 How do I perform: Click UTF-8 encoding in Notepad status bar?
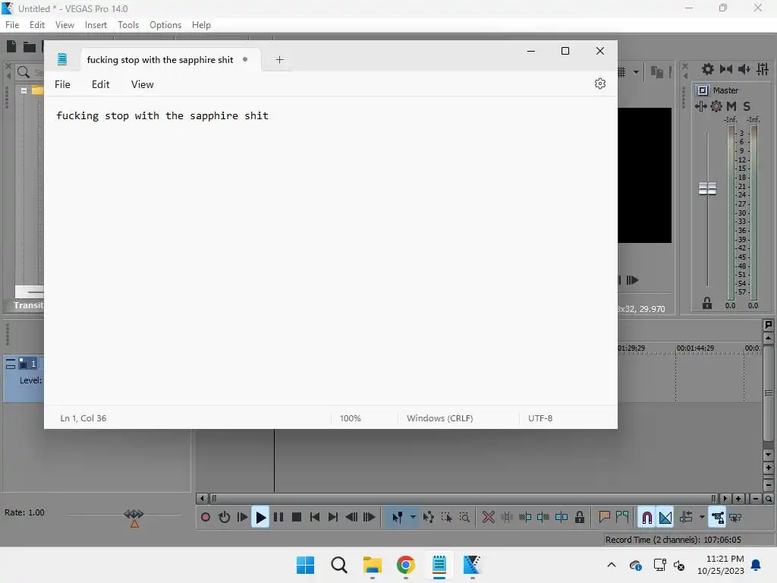540,418
